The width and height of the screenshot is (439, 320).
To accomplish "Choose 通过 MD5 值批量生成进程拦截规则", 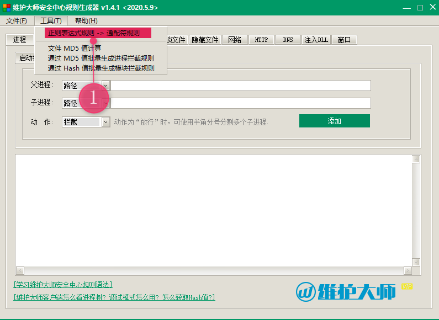I will (101, 58).
